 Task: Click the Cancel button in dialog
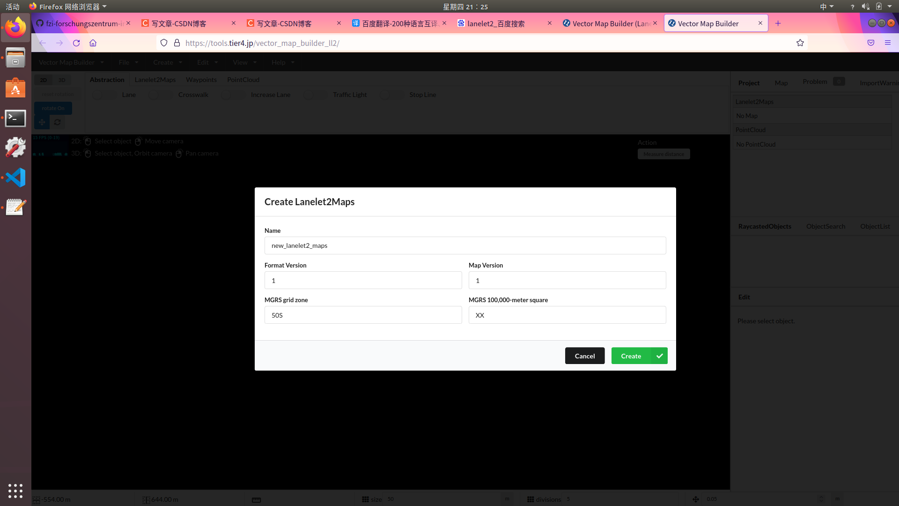(x=585, y=356)
